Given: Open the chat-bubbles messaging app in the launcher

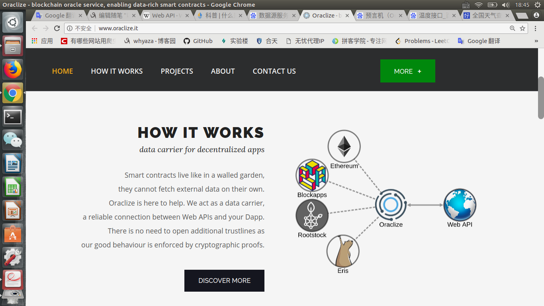Looking at the screenshot, I should click(x=13, y=140).
